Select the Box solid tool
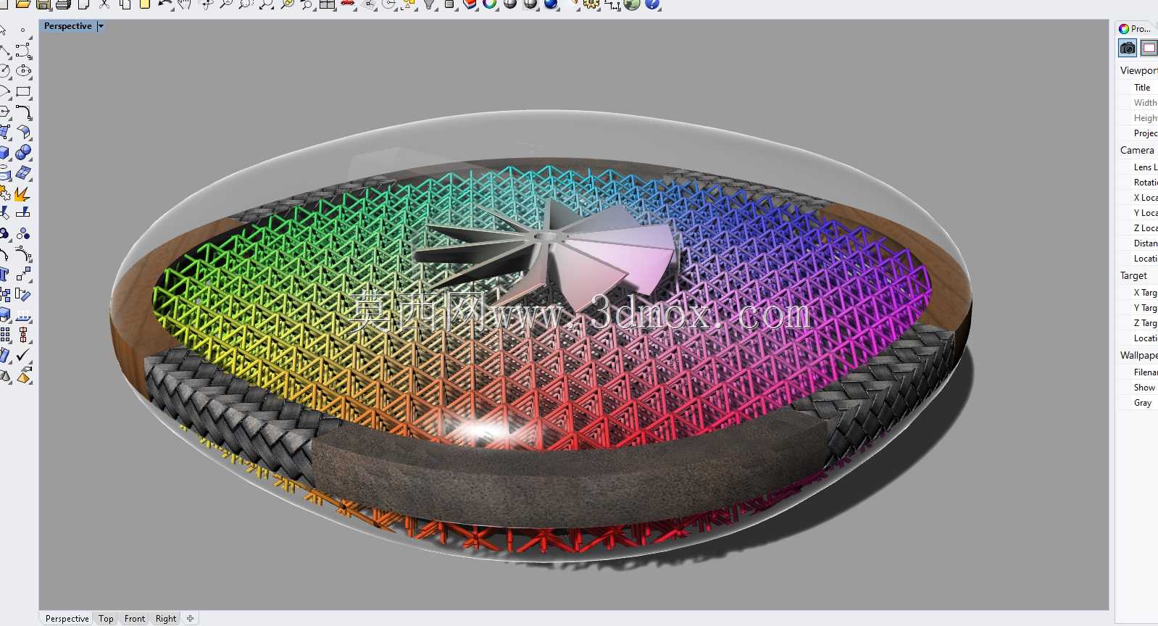Screen dimensions: 1158x626 pyautogui.click(x=4, y=152)
